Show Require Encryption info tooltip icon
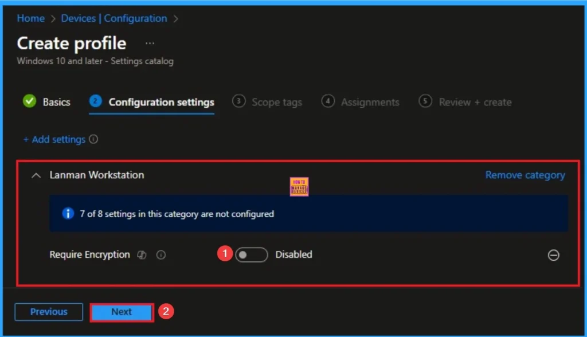The width and height of the screenshot is (587, 337). (x=161, y=255)
